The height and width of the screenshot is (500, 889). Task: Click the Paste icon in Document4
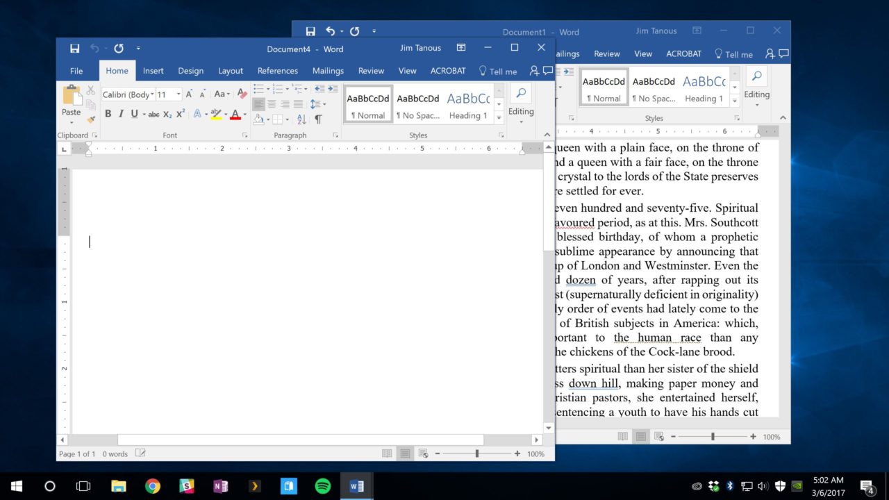point(72,96)
